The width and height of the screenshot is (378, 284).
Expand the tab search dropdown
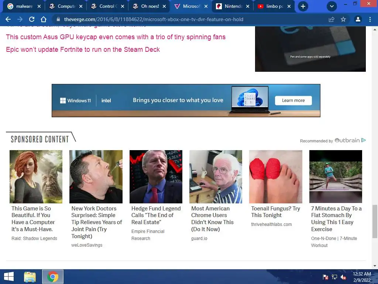click(x=332, y=6)
